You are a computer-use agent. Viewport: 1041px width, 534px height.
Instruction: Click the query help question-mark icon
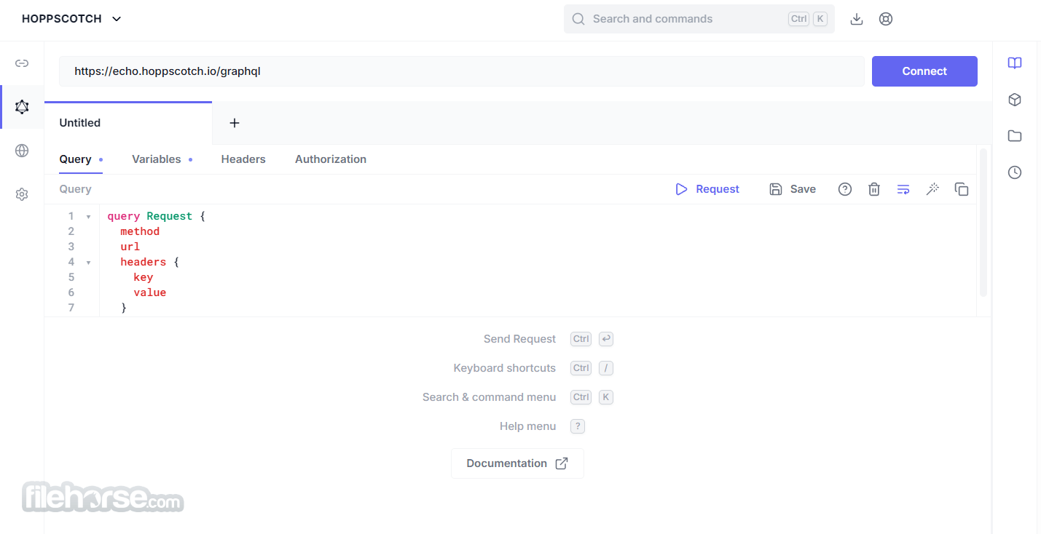[x=845, y=189]
